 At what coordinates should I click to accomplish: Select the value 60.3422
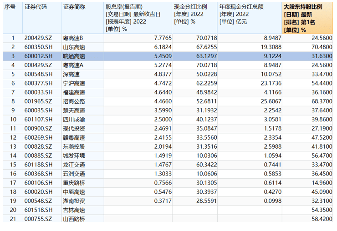pyautogui.click(x=207, y=165)
